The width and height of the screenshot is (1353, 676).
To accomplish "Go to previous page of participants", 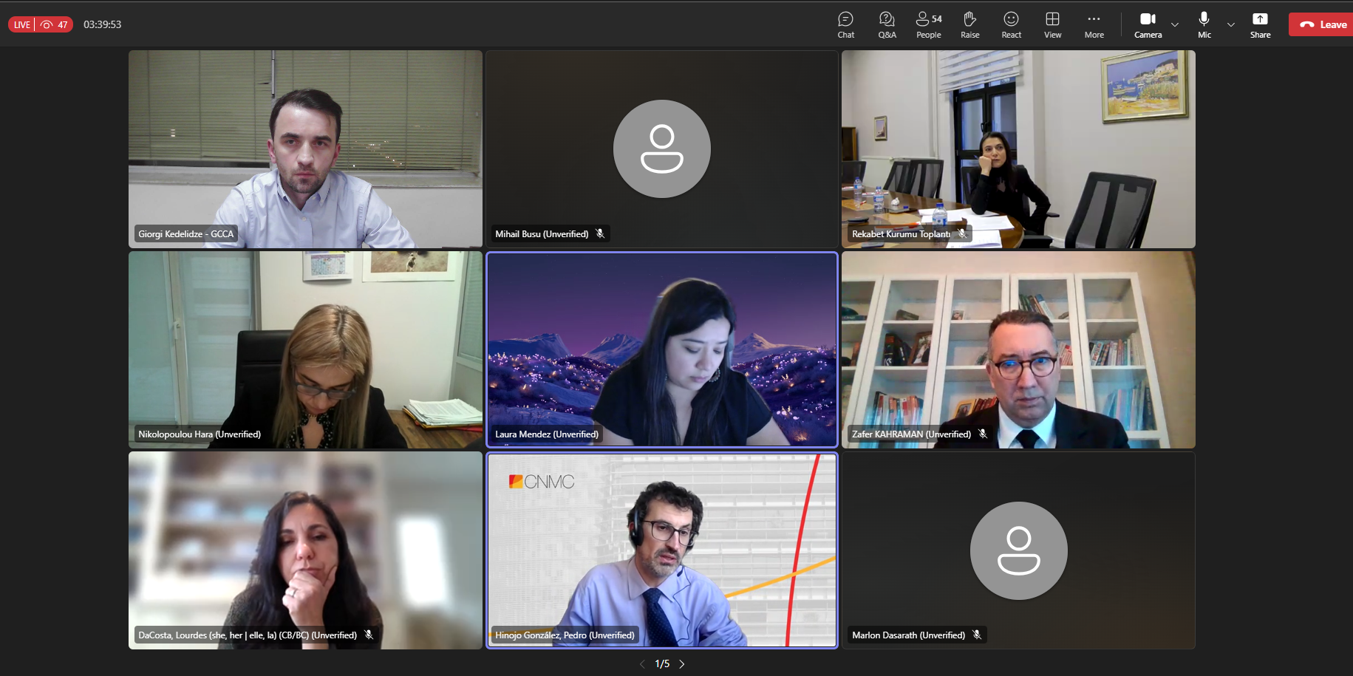I will click(642, 664).
